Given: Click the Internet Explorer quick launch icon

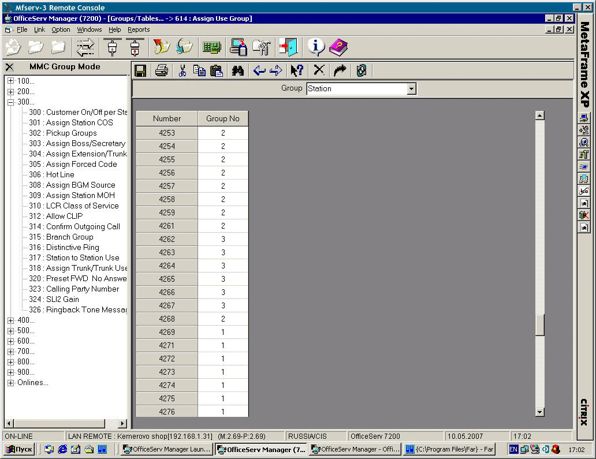Looking at the screenshot, I should (62, 449).
